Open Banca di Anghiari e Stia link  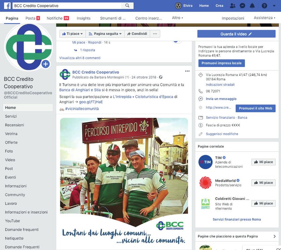pyautogui.click(x=80, y=90)
